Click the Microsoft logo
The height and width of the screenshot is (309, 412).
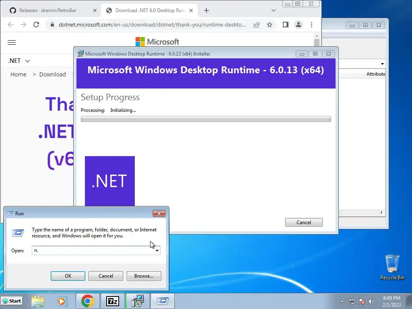coord(157,42)
